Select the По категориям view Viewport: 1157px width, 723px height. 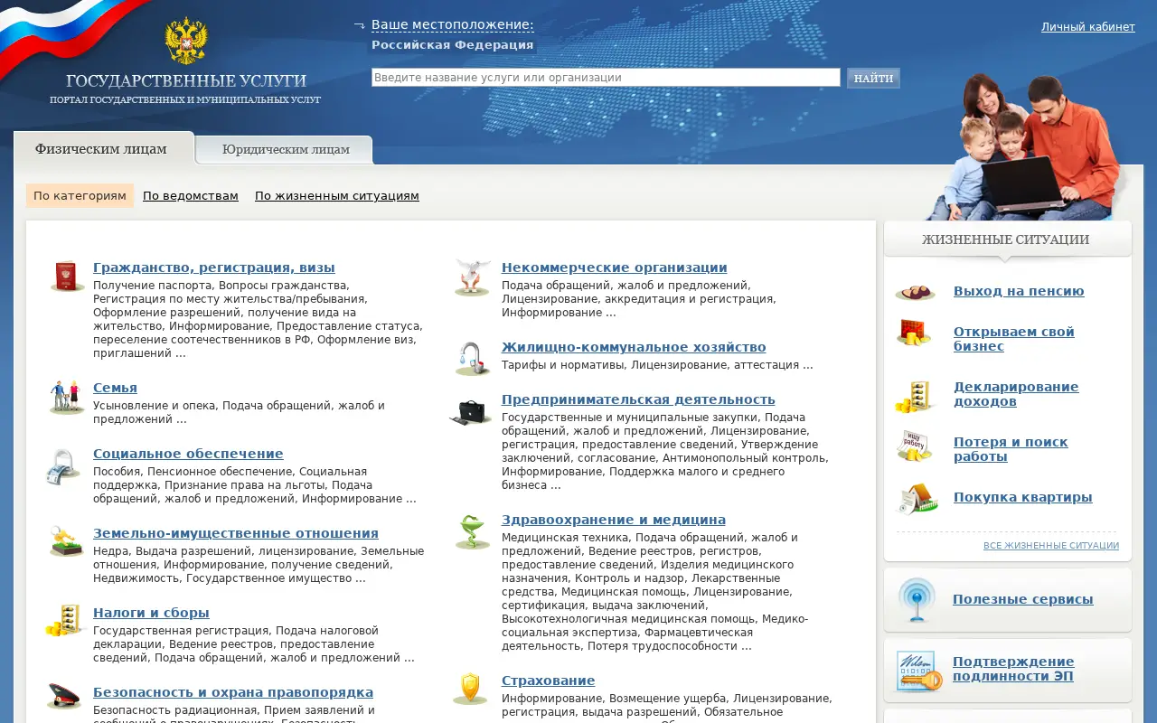point(80,196)
